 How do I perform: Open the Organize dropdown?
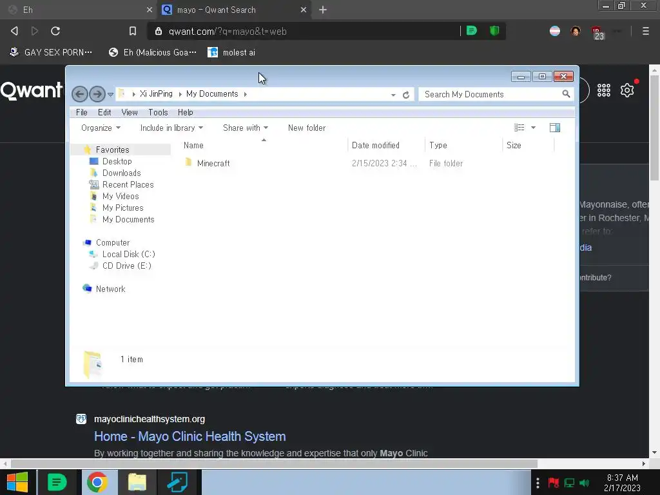coord(101,128)
